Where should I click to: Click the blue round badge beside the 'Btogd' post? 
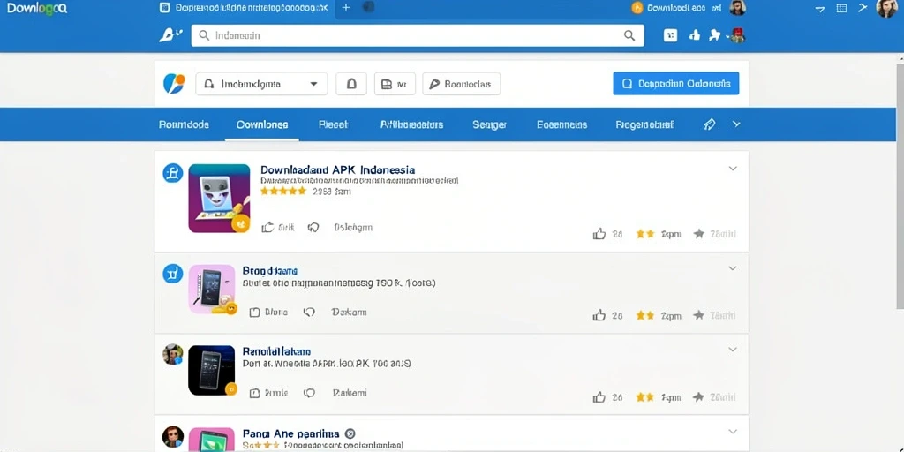pyautogui.click(x=172, y=274)
